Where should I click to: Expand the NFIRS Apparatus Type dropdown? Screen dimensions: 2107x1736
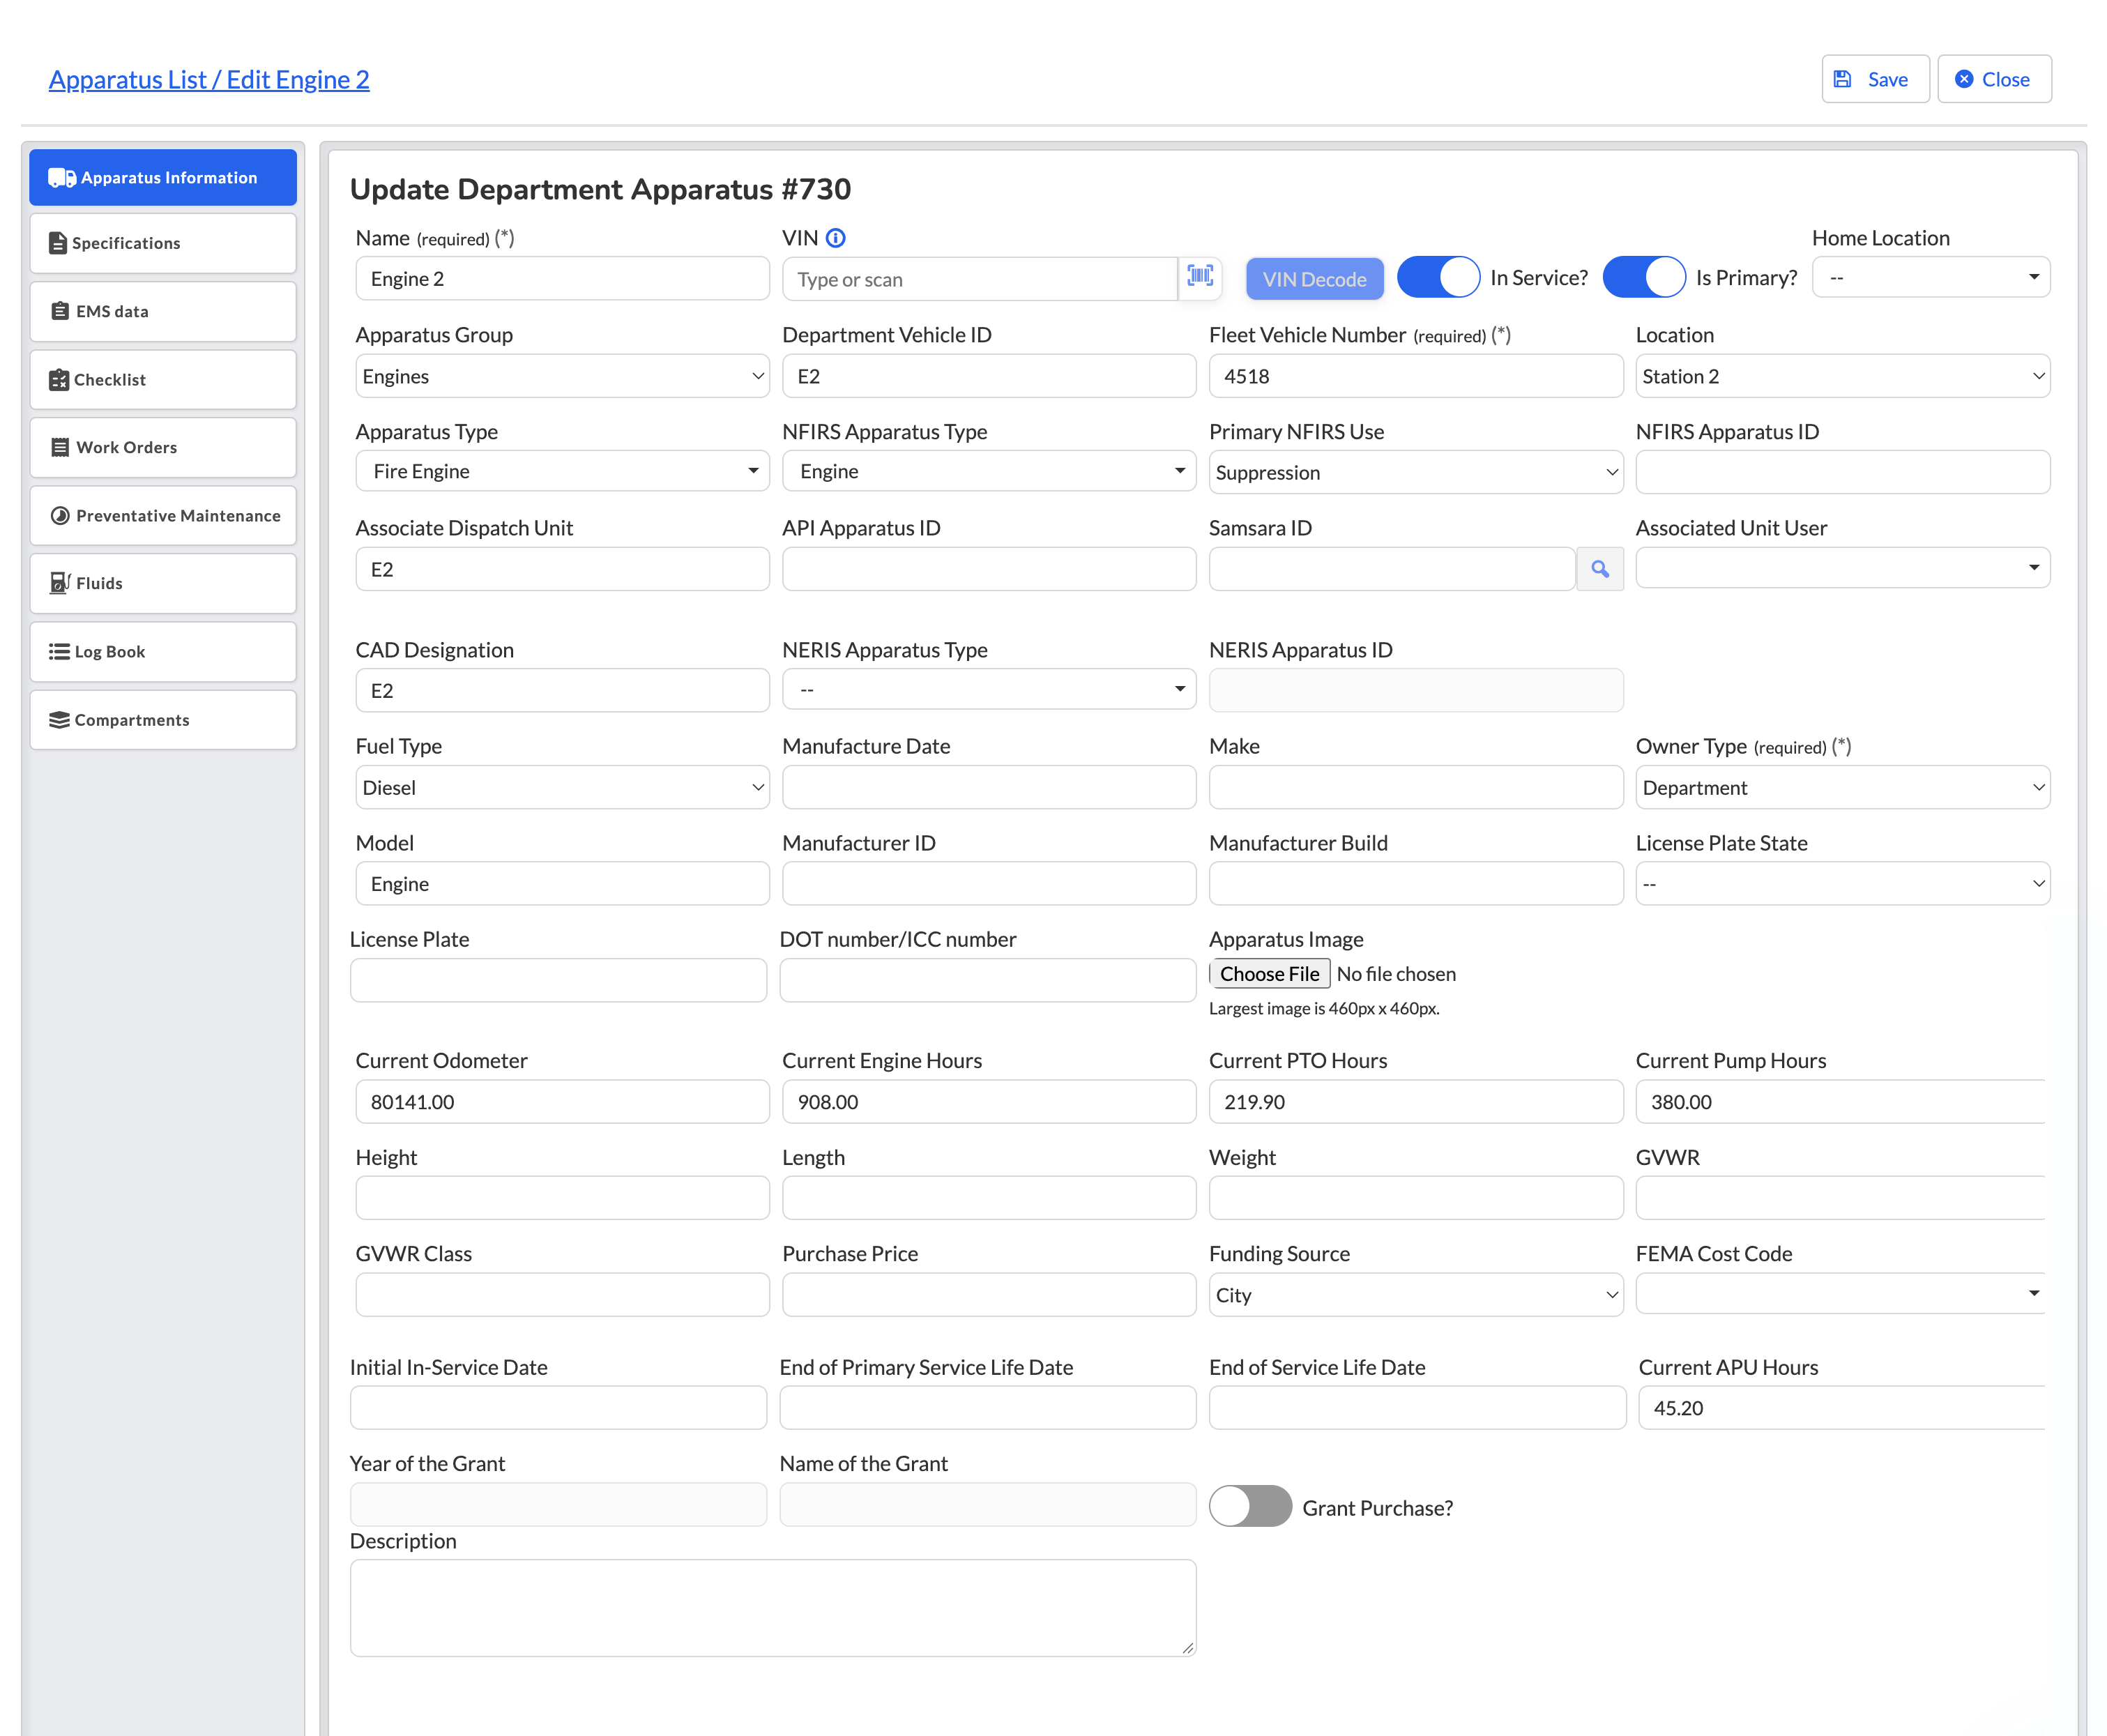(x=989, y=471)
